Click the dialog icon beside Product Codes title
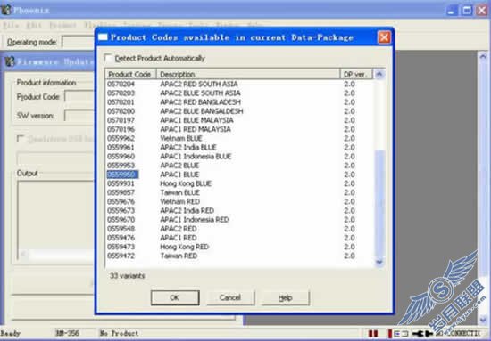Viewport: 491px width, 341px height. click(103, 37)
